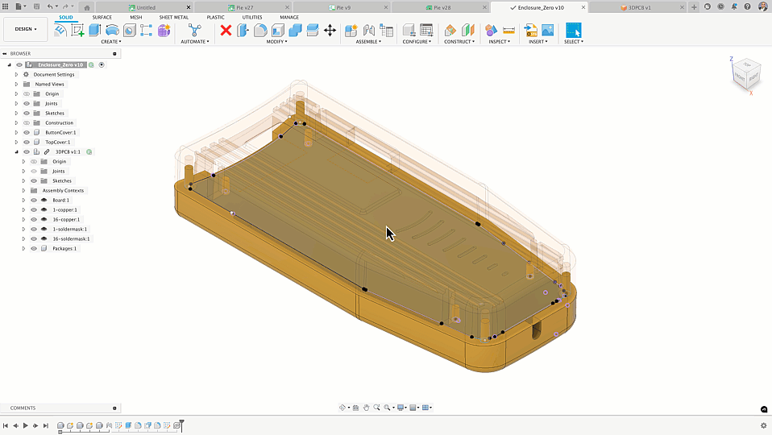Select the Shell tool in Modify
Screen dimensions: 772x435
point(278,30)
